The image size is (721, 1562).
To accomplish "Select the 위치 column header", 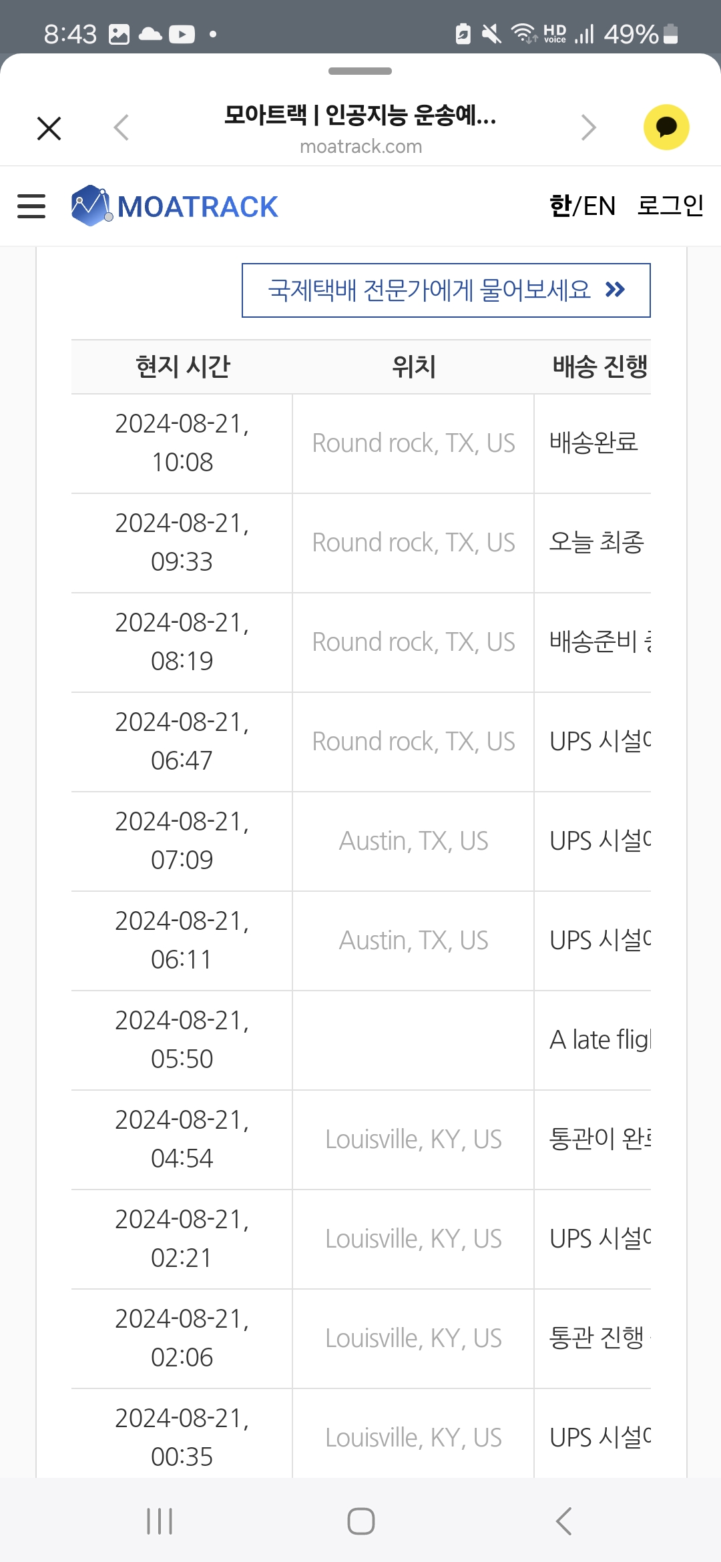I will coord(414,366).
